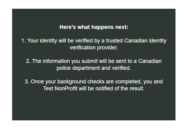The width and height of the screenshot is (187, 130).
Task: Click the "verification provider." line
Action: (94, 48)
